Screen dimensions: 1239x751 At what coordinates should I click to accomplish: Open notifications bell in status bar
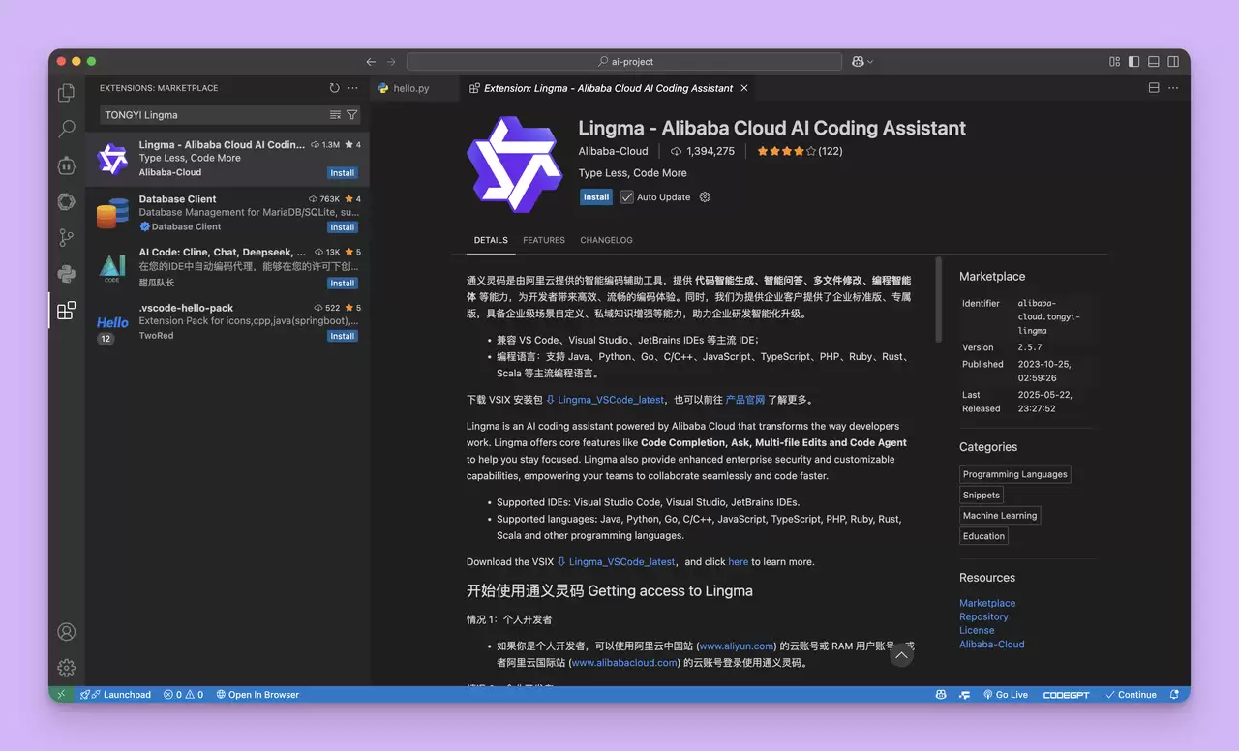tap(1174, 695)
